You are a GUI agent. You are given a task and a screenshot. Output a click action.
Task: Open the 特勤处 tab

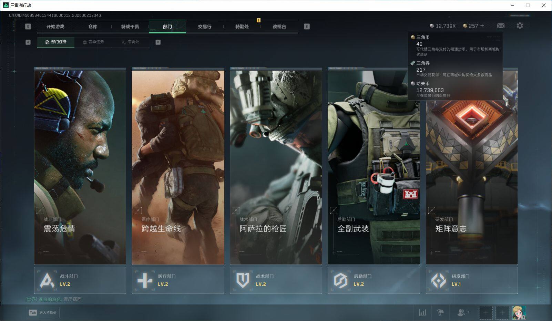(x=242, y=27)
